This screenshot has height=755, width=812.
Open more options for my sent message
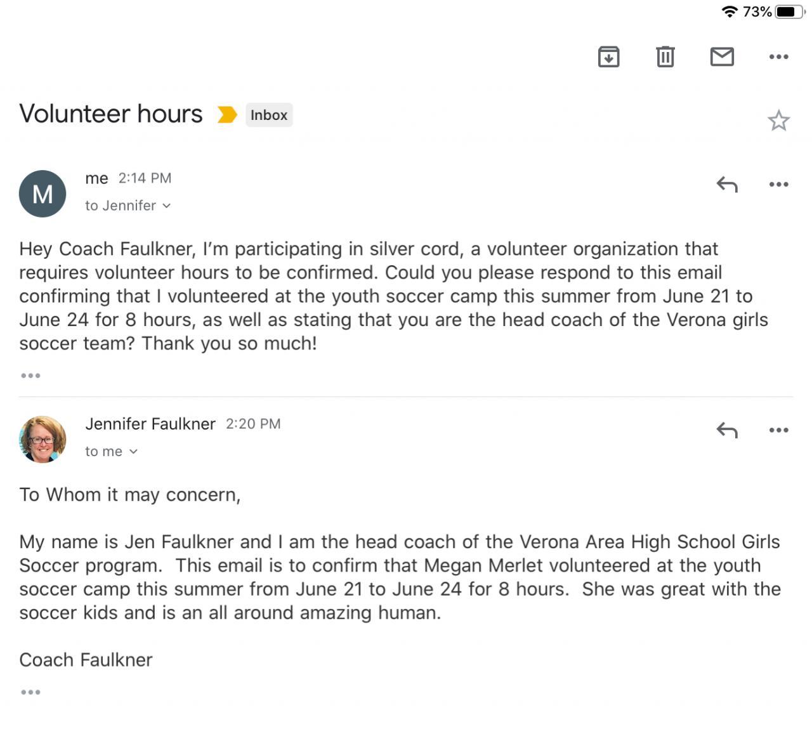click(x=778, y=185)
